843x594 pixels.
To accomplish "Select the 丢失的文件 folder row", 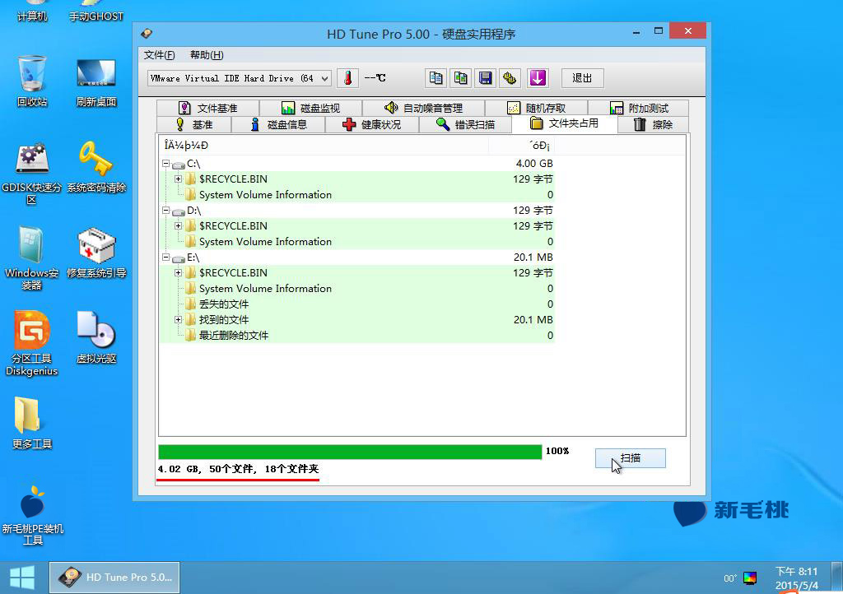I will [x=357, y=304].
